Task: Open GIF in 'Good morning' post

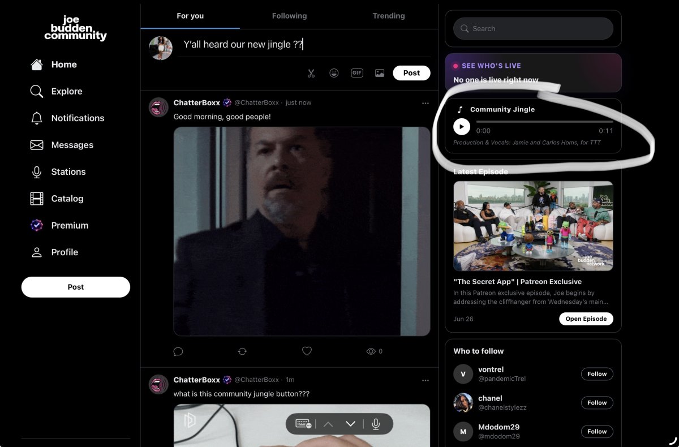Action: [302, 231]
